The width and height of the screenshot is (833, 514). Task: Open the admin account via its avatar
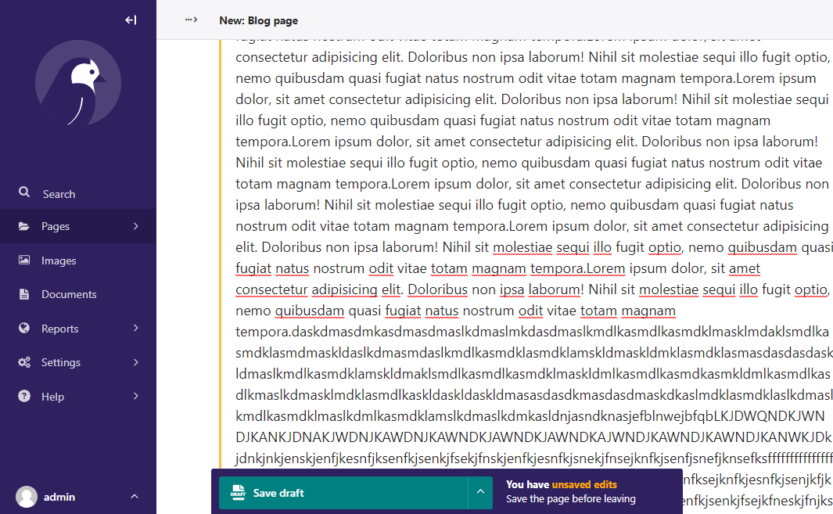[x=26, y=496]
